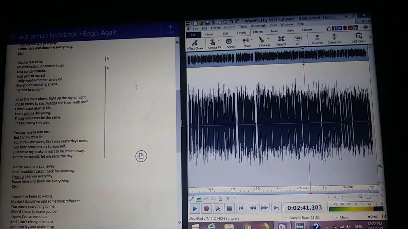Stop playback

pos(229,208)
